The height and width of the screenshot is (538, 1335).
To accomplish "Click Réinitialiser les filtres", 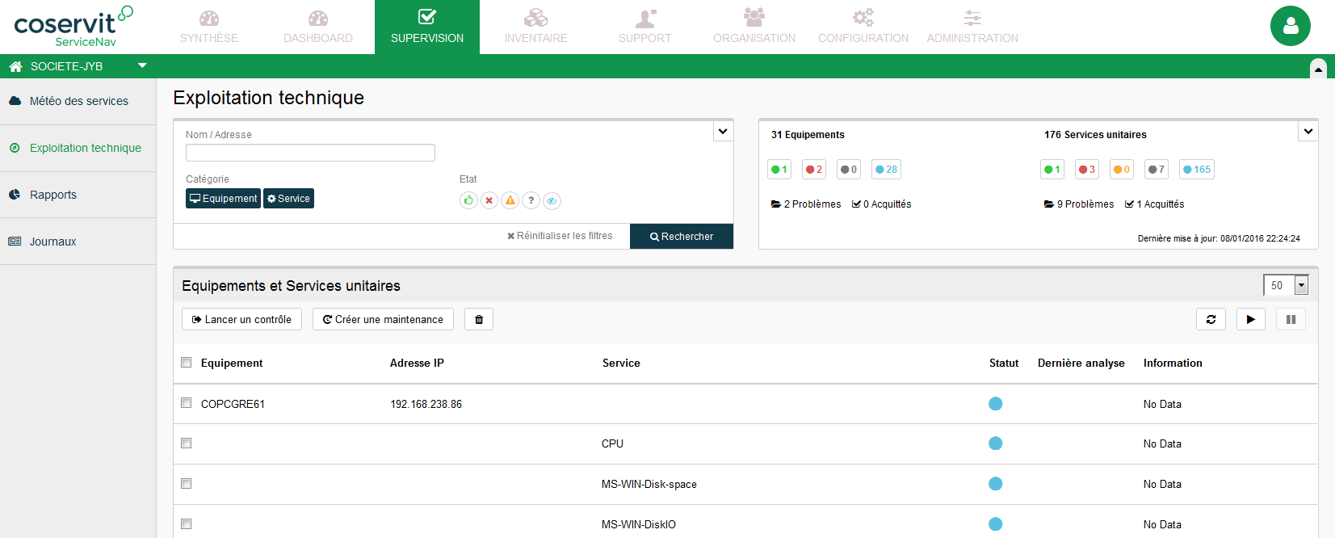I will click(560, 236).
